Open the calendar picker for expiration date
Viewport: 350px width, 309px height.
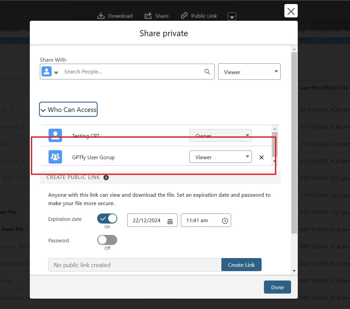(170, 221)
